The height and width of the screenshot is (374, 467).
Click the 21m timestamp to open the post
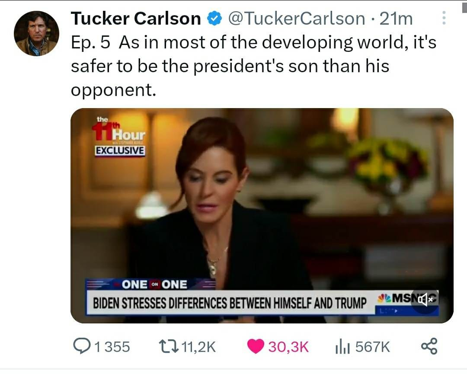(x=396, y=18)
